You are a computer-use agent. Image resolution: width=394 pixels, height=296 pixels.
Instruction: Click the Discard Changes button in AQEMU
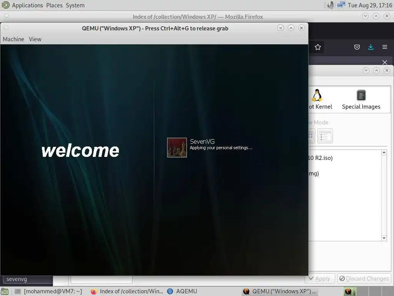[364, 279]
